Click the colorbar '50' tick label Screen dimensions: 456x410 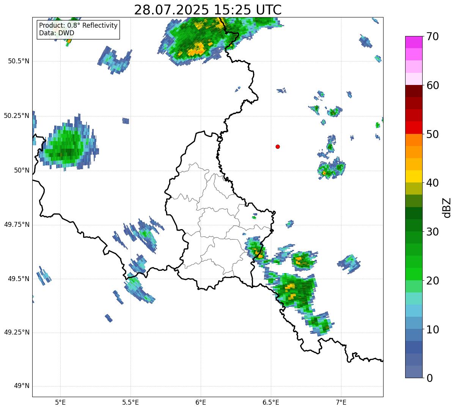(x=432, y=134)
